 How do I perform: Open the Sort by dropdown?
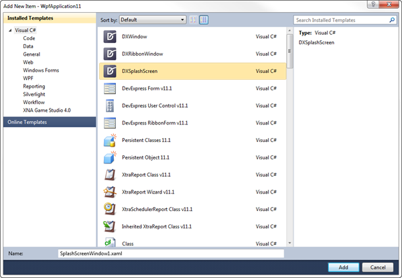click(x=153, y=19)
